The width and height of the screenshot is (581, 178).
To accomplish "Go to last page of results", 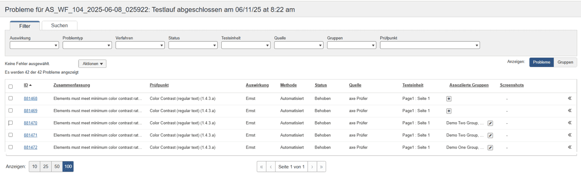I will (x=321, y=166).
